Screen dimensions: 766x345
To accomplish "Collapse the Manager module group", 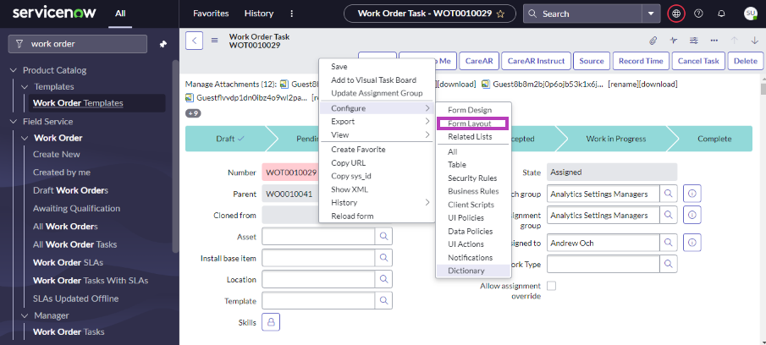I will click(x=25, y=315).
